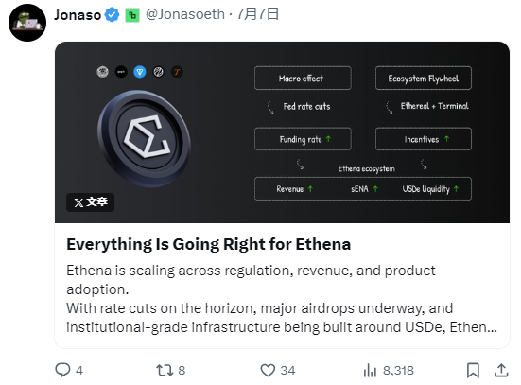Bookmark this post
The image size is (521, 385).
click(x=473, y=370)
